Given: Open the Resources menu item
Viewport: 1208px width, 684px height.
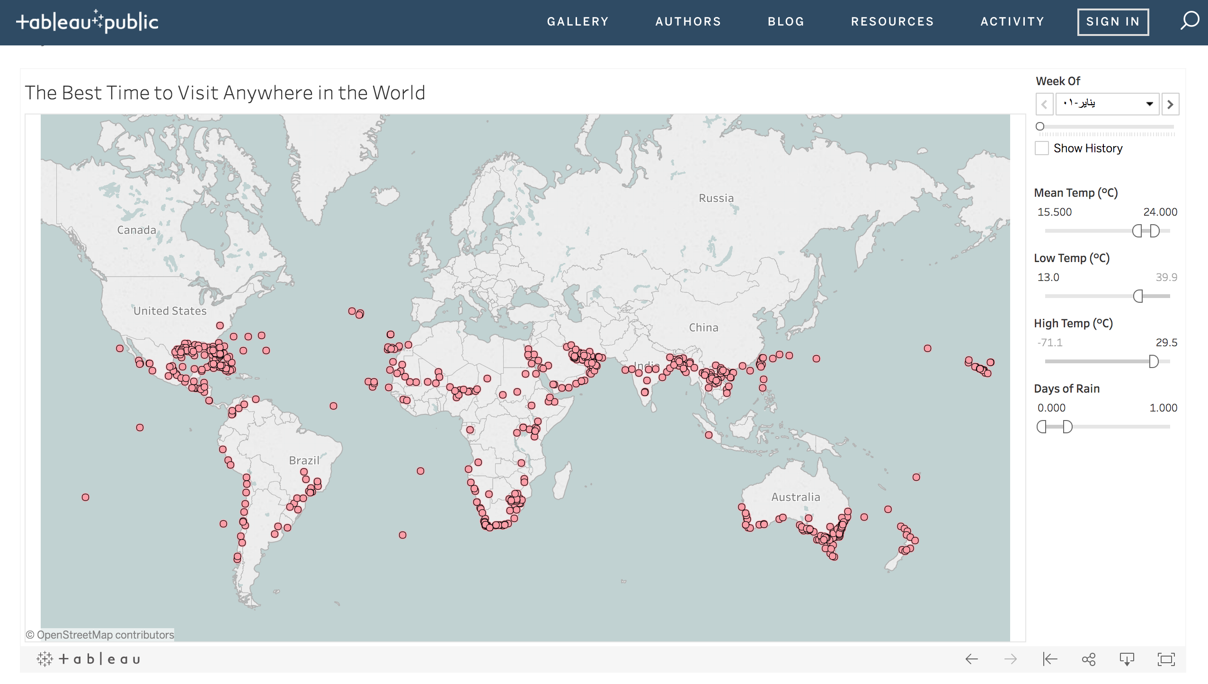Looking at the screenshot, I should point(892,21).
